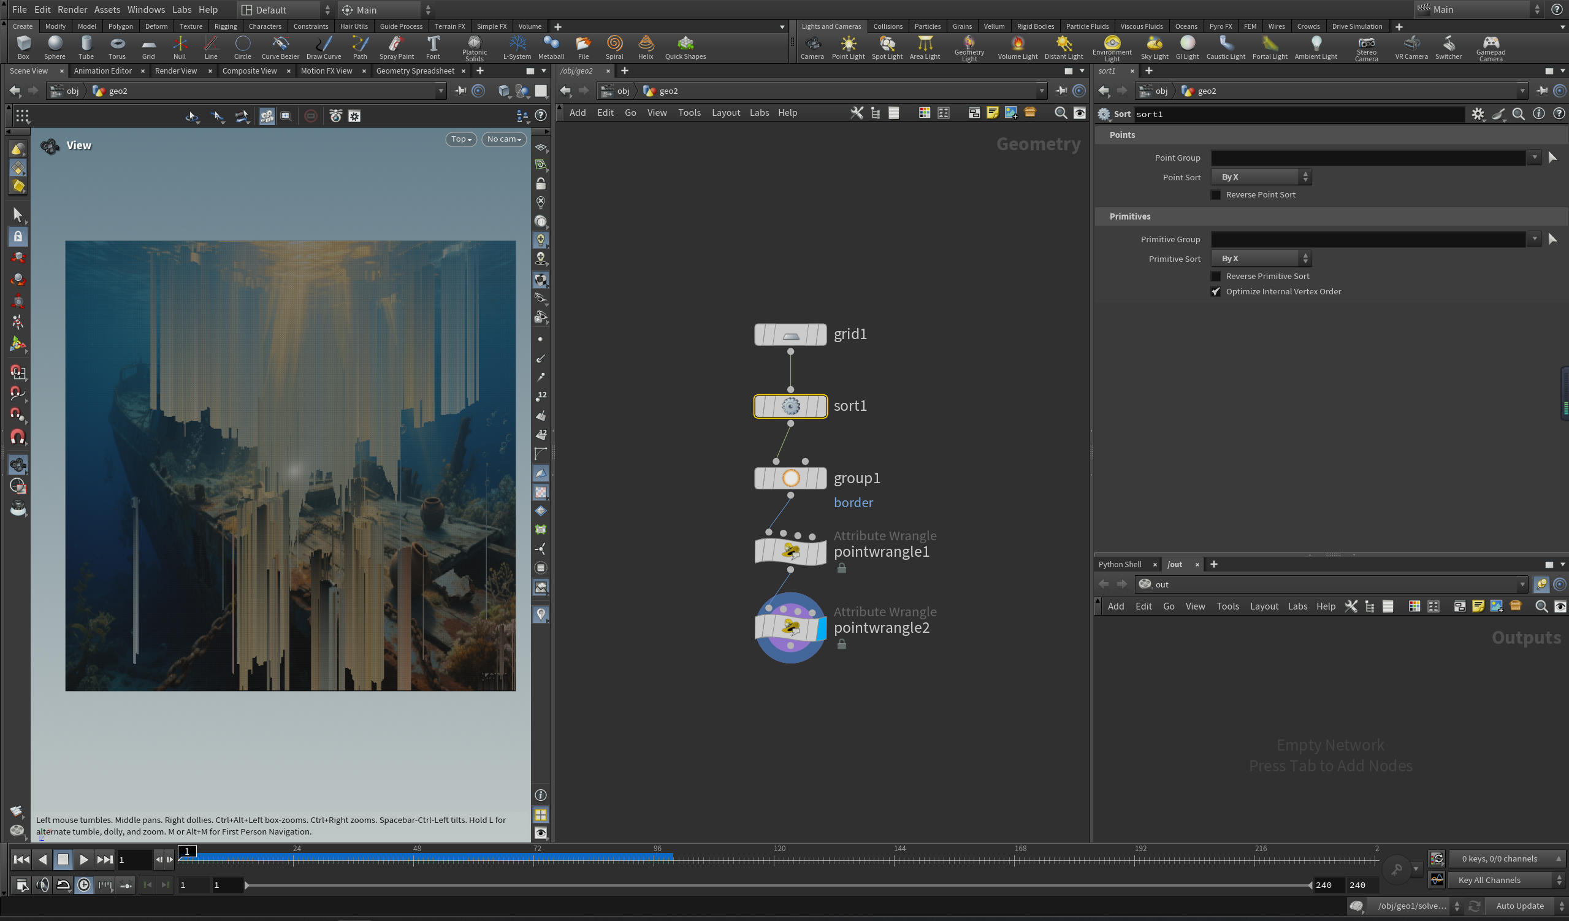1569x921 pixels.
Task: Select the Box shelf tool
Action: tap(23, 47)
